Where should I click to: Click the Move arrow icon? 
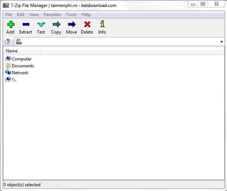(x=72, y=24)
